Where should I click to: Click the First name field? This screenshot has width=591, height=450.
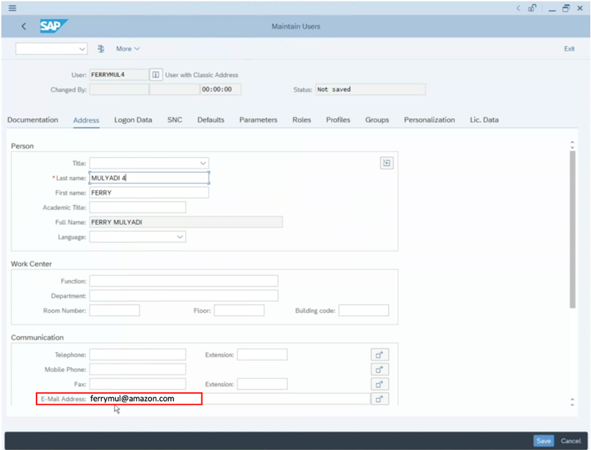[x=149, y=193]
